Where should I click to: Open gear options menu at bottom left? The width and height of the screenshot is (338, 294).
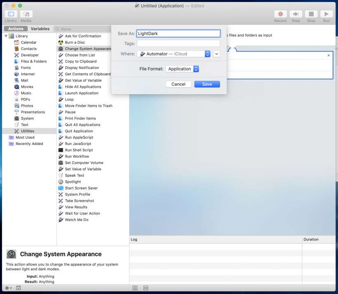point(8,288)
